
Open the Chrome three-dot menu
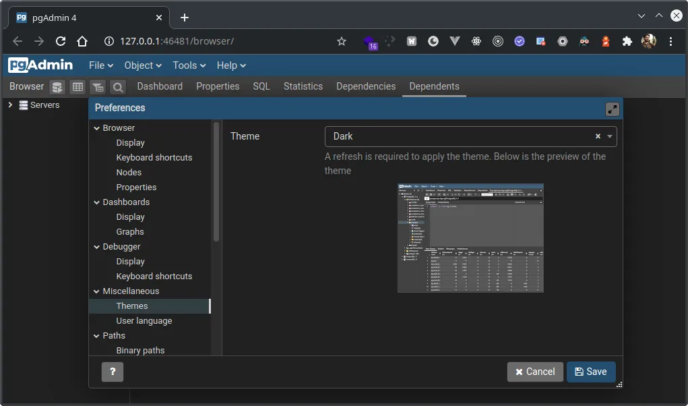[670, 41]
